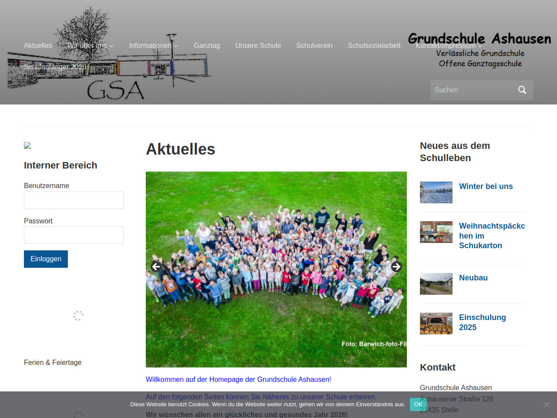Expand the Kontakt/Impressum dropdown

point(449,46)
